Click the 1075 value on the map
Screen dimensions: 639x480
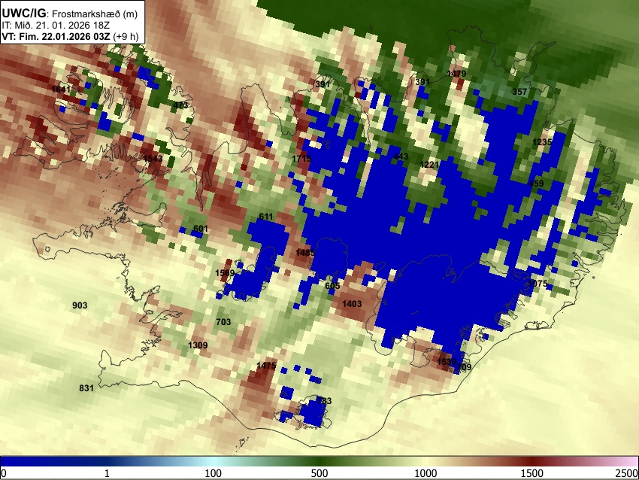click(x=538, y=284)
